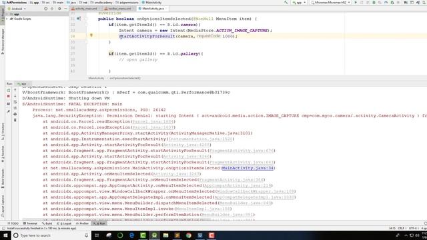This screenshot has height=240, width=427.
Task: Click the locate-opened-file target icon in Project panel
Action: click(46, 9)
